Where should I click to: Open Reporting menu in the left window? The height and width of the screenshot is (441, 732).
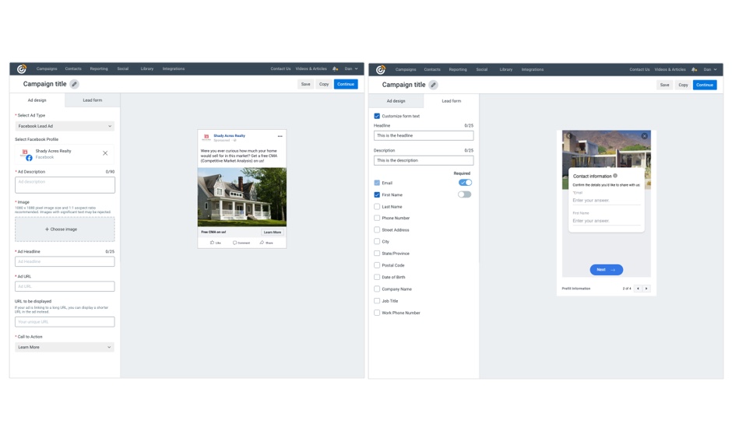click(x=99, y=68)
